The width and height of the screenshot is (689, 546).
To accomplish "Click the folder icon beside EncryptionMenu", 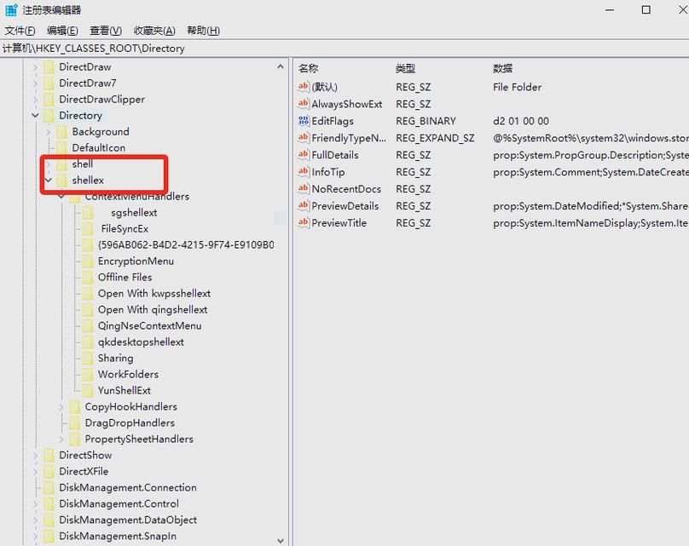I will [88, 262].
